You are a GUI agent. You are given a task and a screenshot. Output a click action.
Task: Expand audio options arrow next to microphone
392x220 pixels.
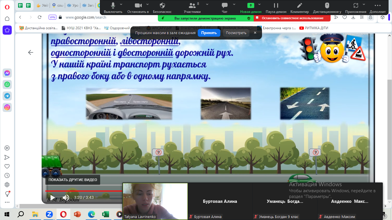coord(121,5)
